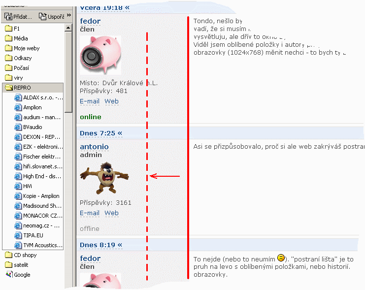Open the hifi.slovanet.sk favorite
This screenshot has height=290, width=365.
click(38, 166)
